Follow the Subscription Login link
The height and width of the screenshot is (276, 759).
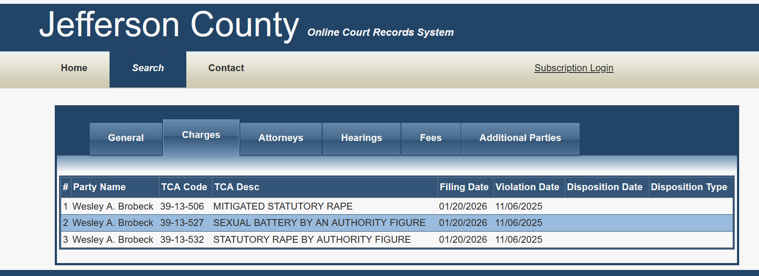574,68
